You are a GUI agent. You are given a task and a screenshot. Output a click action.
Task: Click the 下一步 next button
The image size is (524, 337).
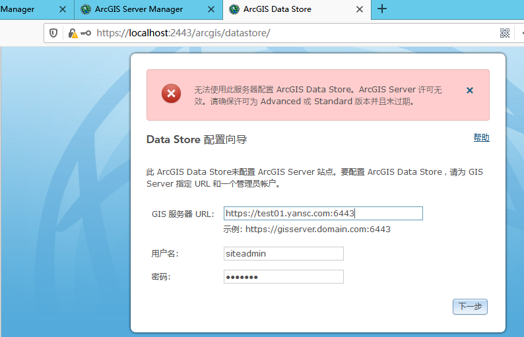click(470, 307)
